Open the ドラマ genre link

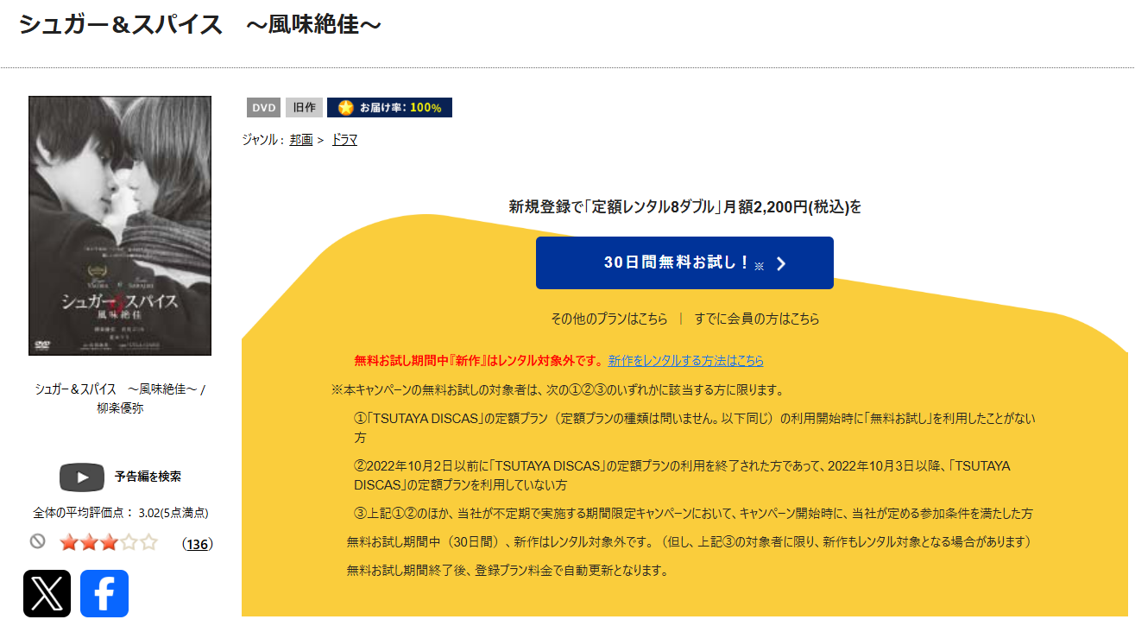(344, 139)
